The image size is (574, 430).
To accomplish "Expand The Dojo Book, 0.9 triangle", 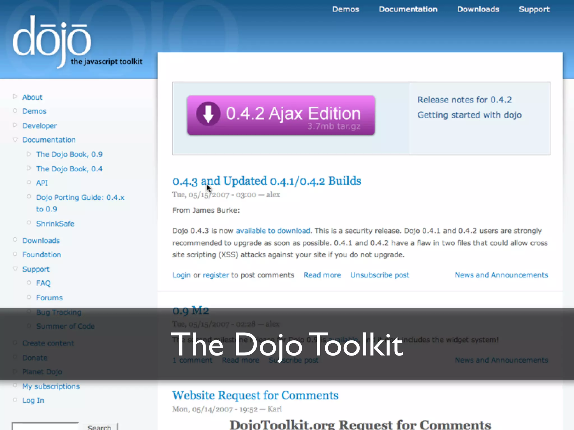I will (29, 154).
